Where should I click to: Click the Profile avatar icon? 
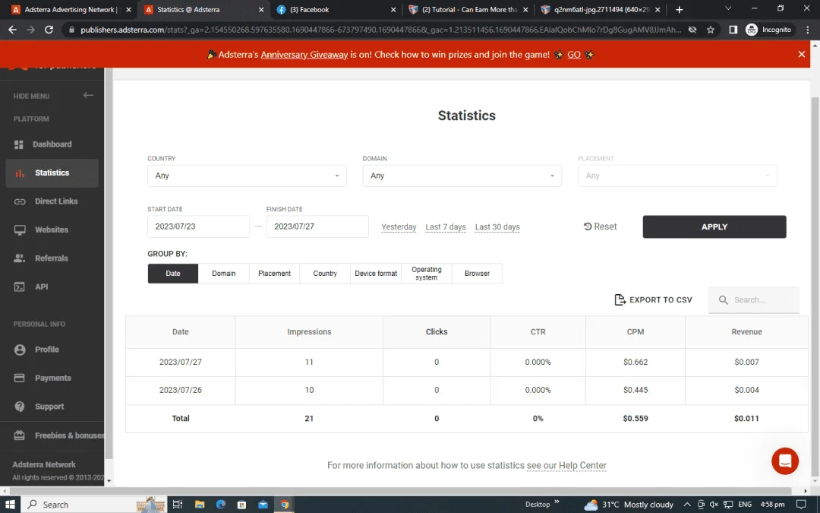tap(20, 350)
